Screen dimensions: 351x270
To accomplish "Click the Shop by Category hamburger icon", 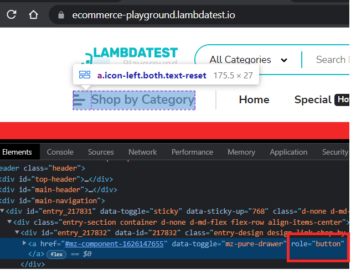I will click(79, 100).
